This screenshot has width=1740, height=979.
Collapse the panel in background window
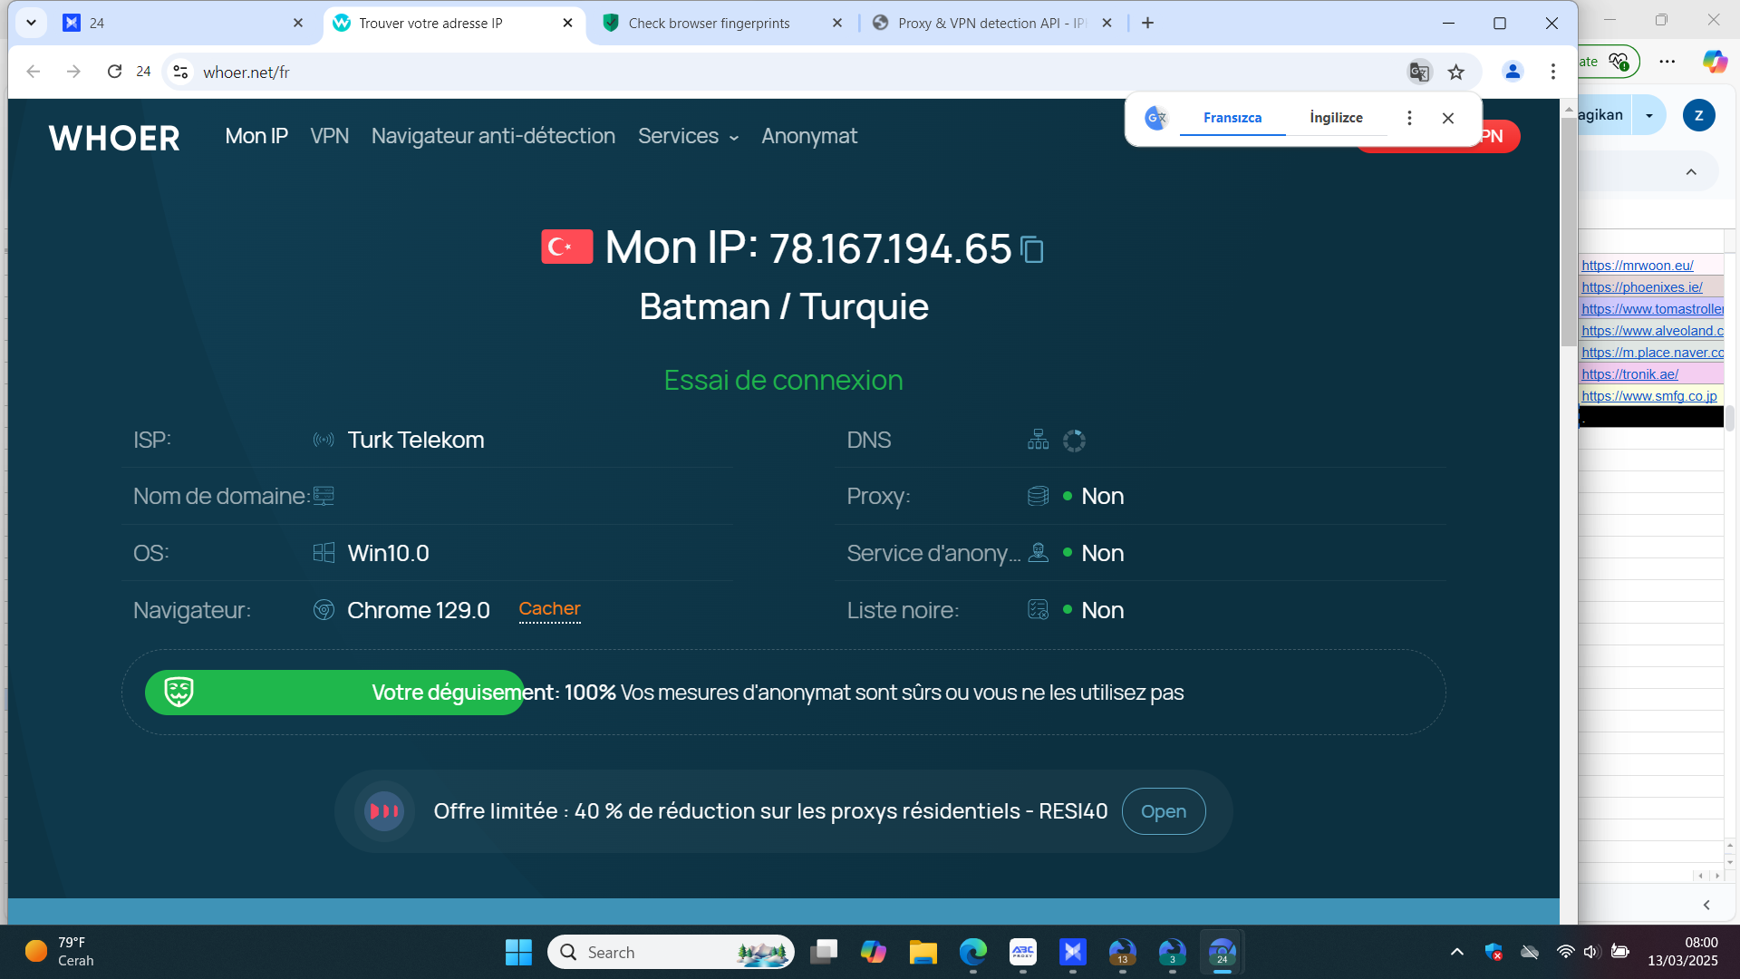click(1691, 172)
